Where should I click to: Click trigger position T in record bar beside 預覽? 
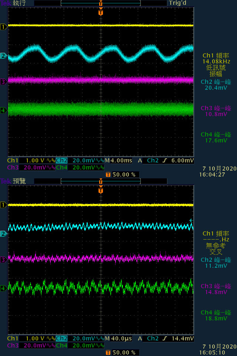pos(101,181)
